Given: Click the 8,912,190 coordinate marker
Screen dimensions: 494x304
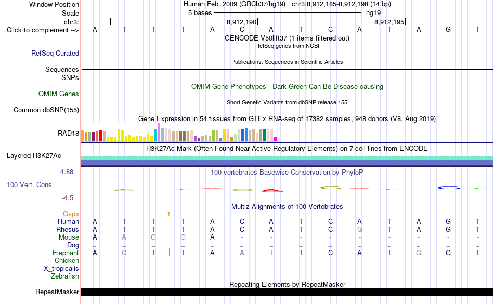Looking at the screenshot, I should click(x=242, y=22).
